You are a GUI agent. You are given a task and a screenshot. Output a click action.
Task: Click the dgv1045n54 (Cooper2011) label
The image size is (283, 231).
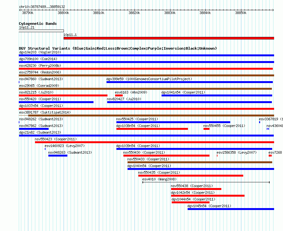tap(209, 206)
